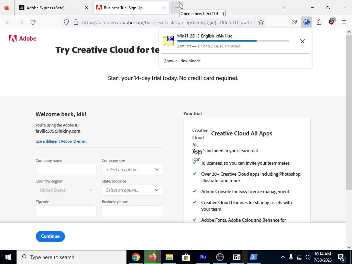Click scrollbar up arrow
This screenshot has width=352, height=264.
pyautogui.click(x=349, y=32)
